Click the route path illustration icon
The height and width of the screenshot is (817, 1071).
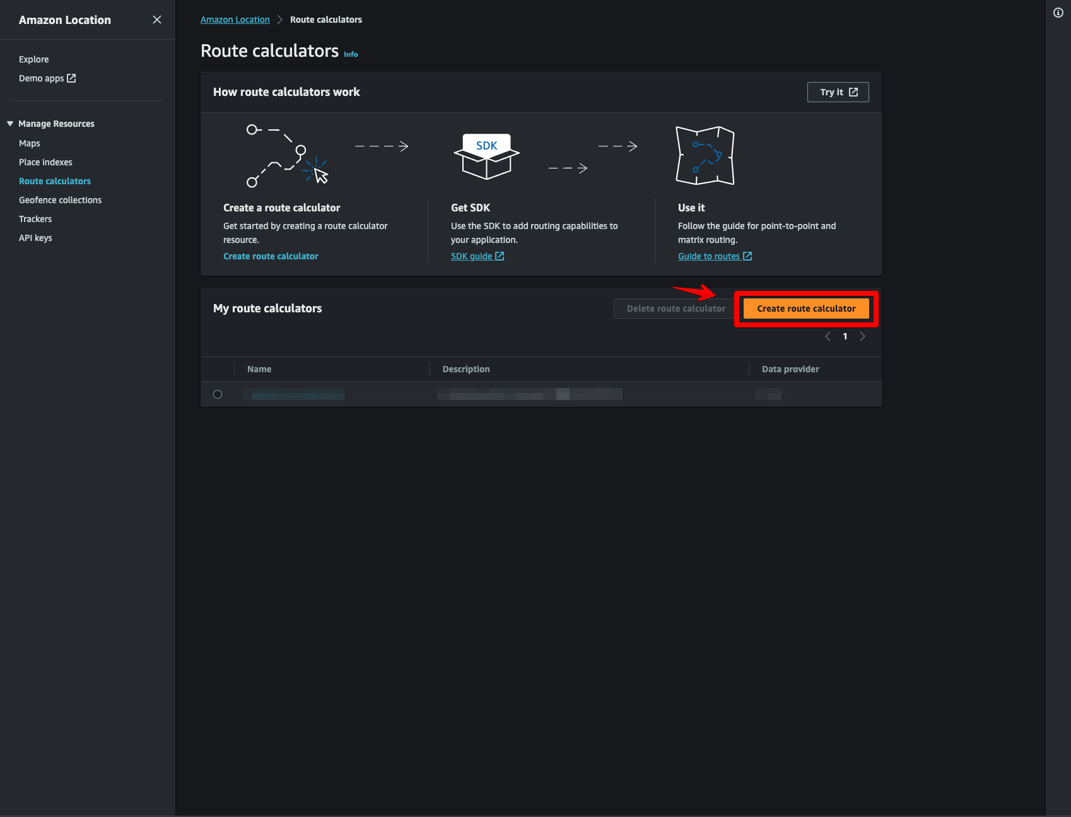coord(288,155)
